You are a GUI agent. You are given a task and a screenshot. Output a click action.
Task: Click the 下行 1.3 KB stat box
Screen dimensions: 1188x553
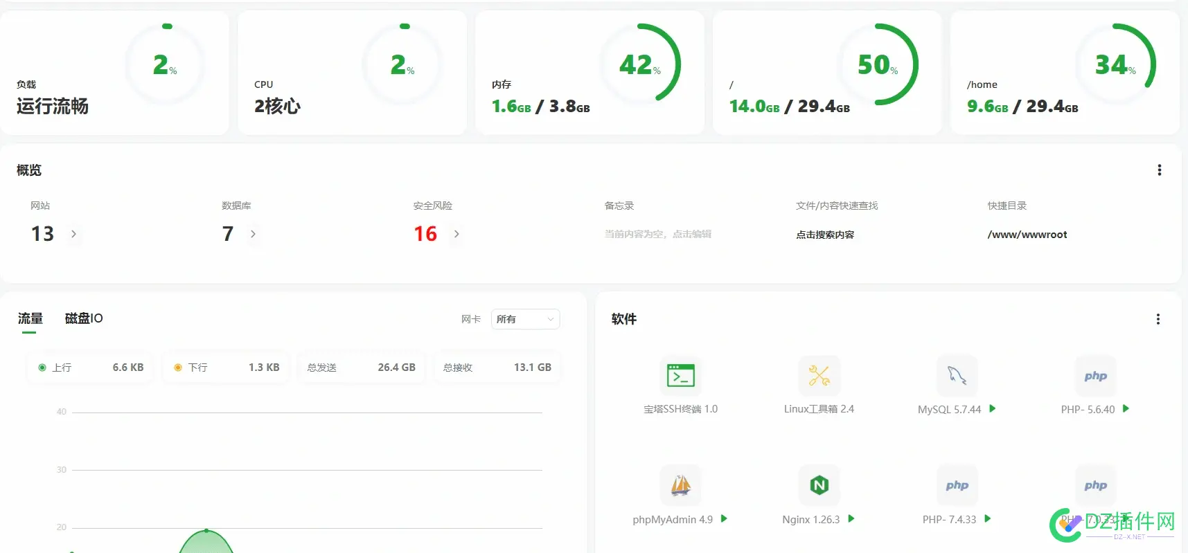coord(226,368)
